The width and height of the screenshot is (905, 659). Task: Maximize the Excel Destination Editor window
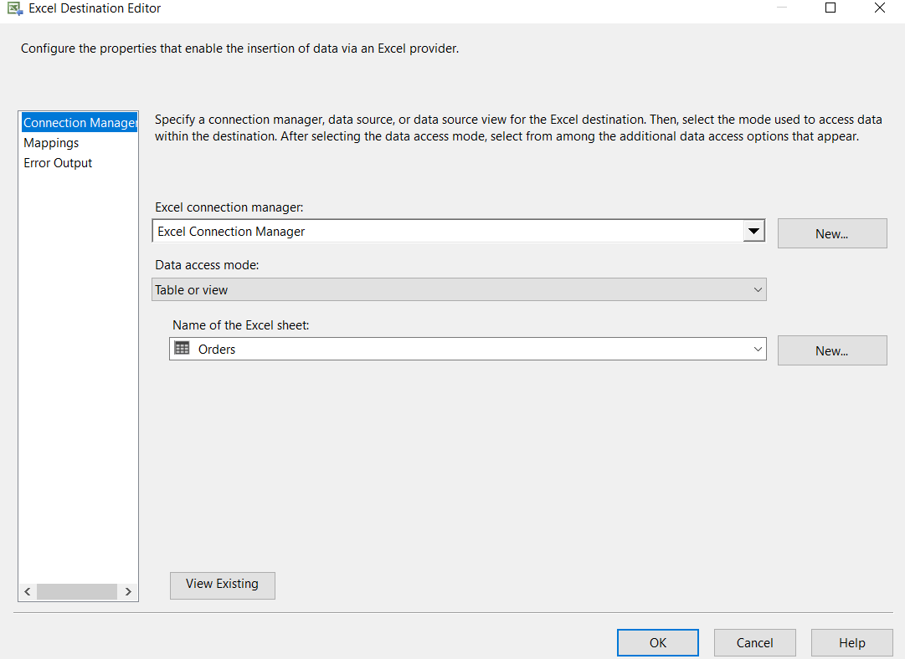[x=830, y=8]
